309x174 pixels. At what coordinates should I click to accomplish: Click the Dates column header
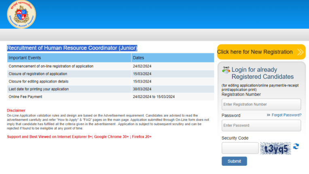pyautogui.click(x=138, y=58)
